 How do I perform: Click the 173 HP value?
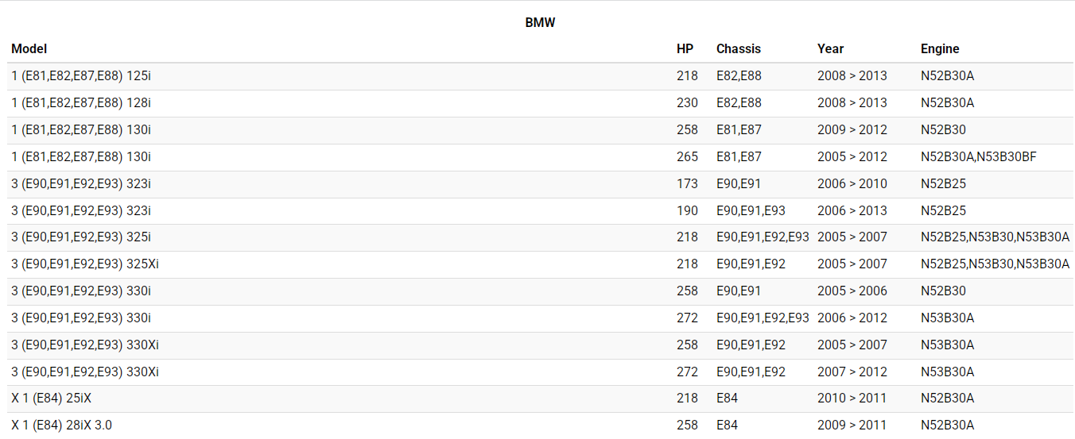(x=687, y=184)
